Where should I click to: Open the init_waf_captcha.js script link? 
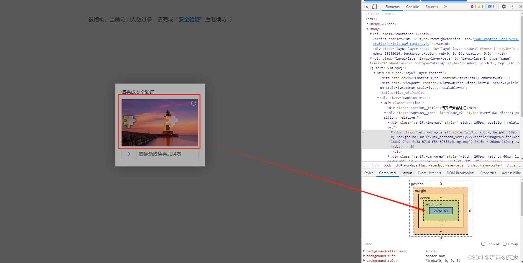click(401, 44)
